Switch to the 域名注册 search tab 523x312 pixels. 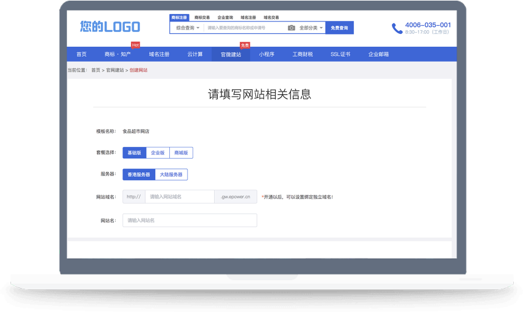coord(248,18)
